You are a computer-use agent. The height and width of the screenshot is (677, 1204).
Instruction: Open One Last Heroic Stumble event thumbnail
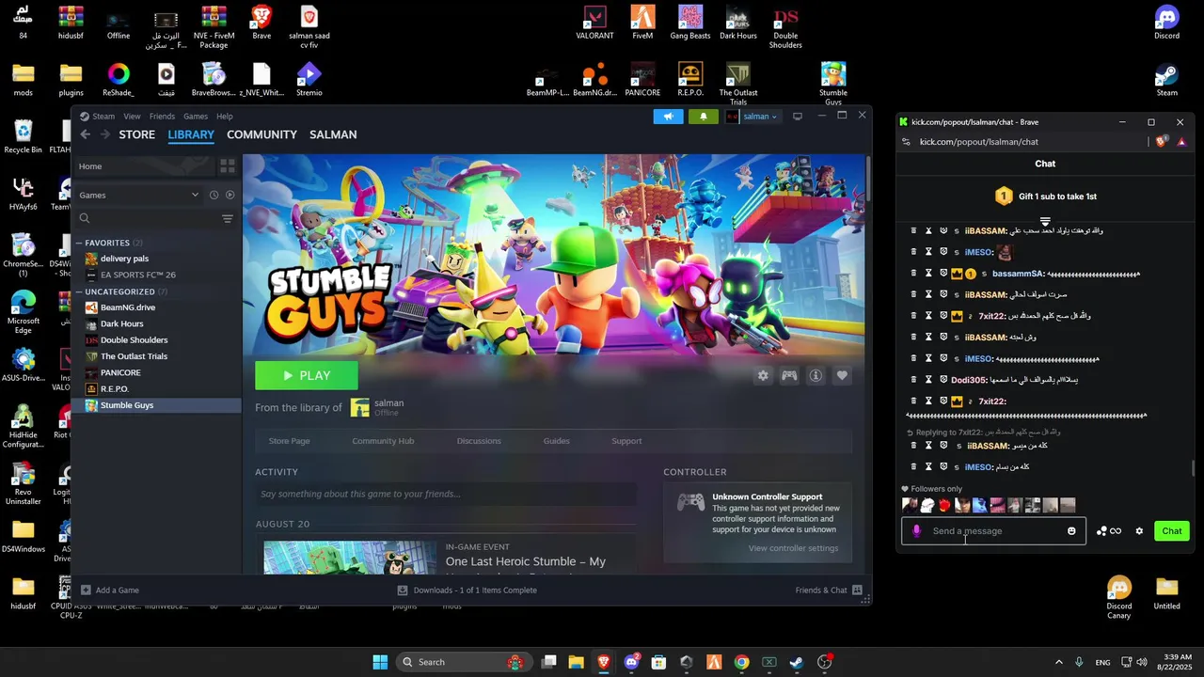(x=350, y=557)
